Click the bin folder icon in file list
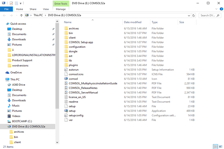224x149 pixels. [66, 33]
